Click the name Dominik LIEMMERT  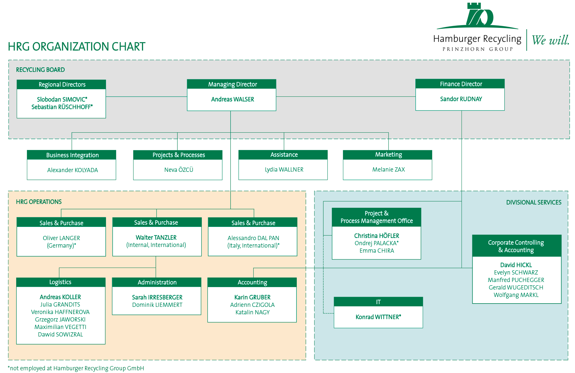(157, 305)
